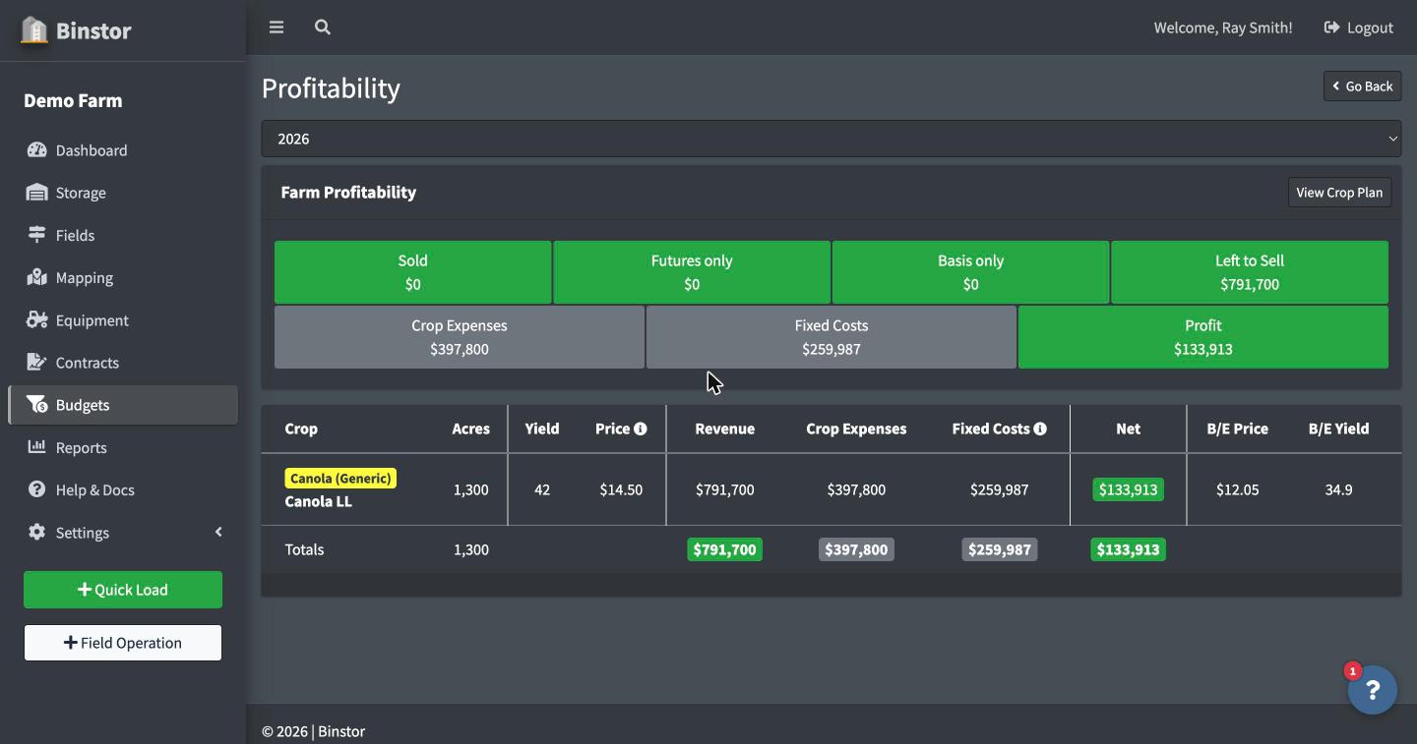The height and width of the screenshot is (744, 1417).
Task: Click the Binstor logo icon
Action: tap(34, 30)
